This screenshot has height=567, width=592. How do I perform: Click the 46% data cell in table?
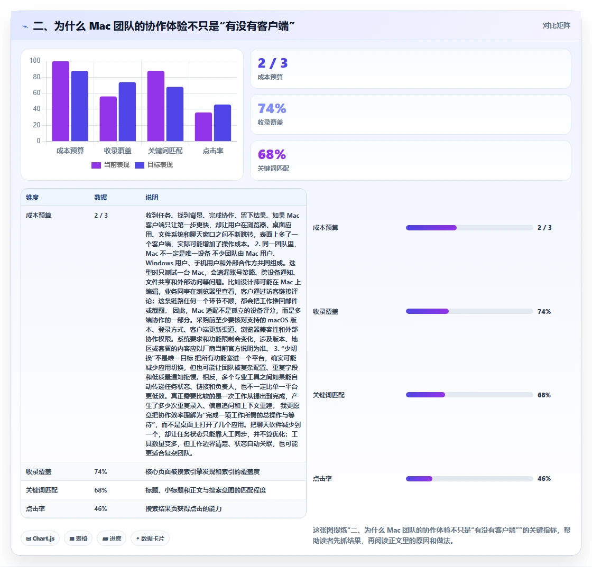coord(100,508)
